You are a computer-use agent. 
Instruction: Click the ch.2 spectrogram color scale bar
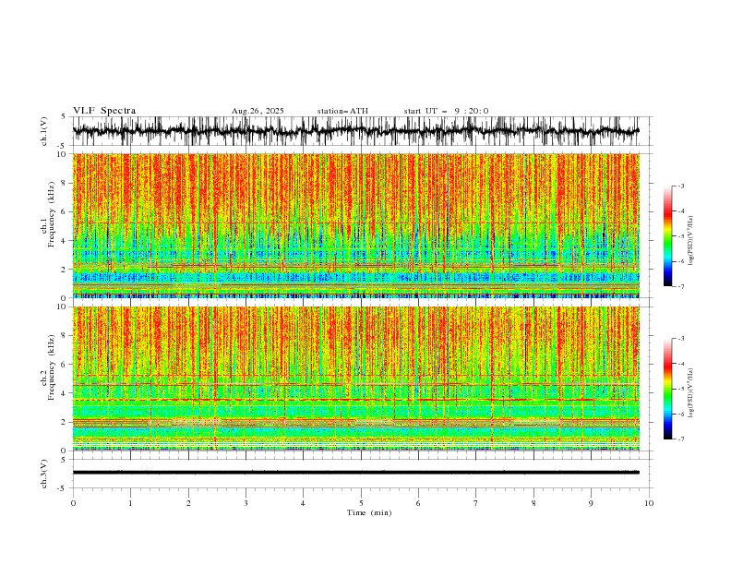[x=667, y=389]
